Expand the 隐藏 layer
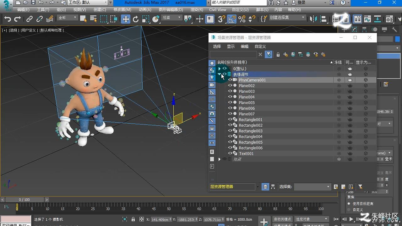The image size is (402, 226). pyautogui.click(x=219, y=159)
